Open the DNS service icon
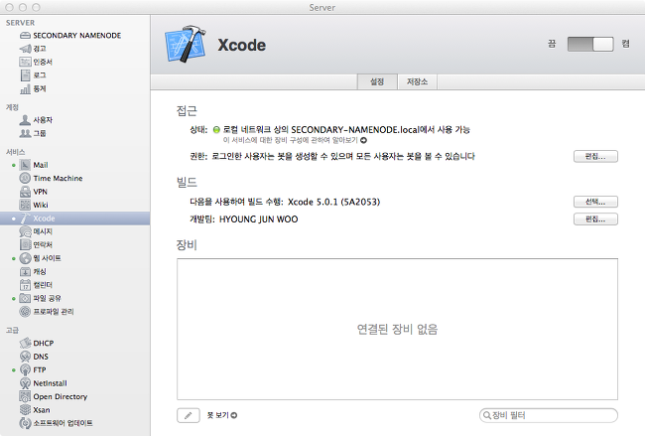Image resolution: width=645 pixels, height=436 pixels. [25, 357]
